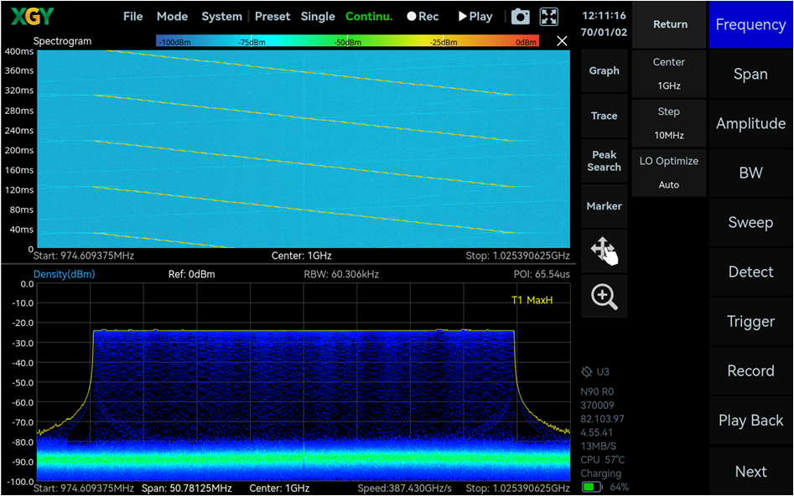Select the Detect tab
The height and width of the screenshot is (496, 794).
pyautogui.click(x=751, y=271)
